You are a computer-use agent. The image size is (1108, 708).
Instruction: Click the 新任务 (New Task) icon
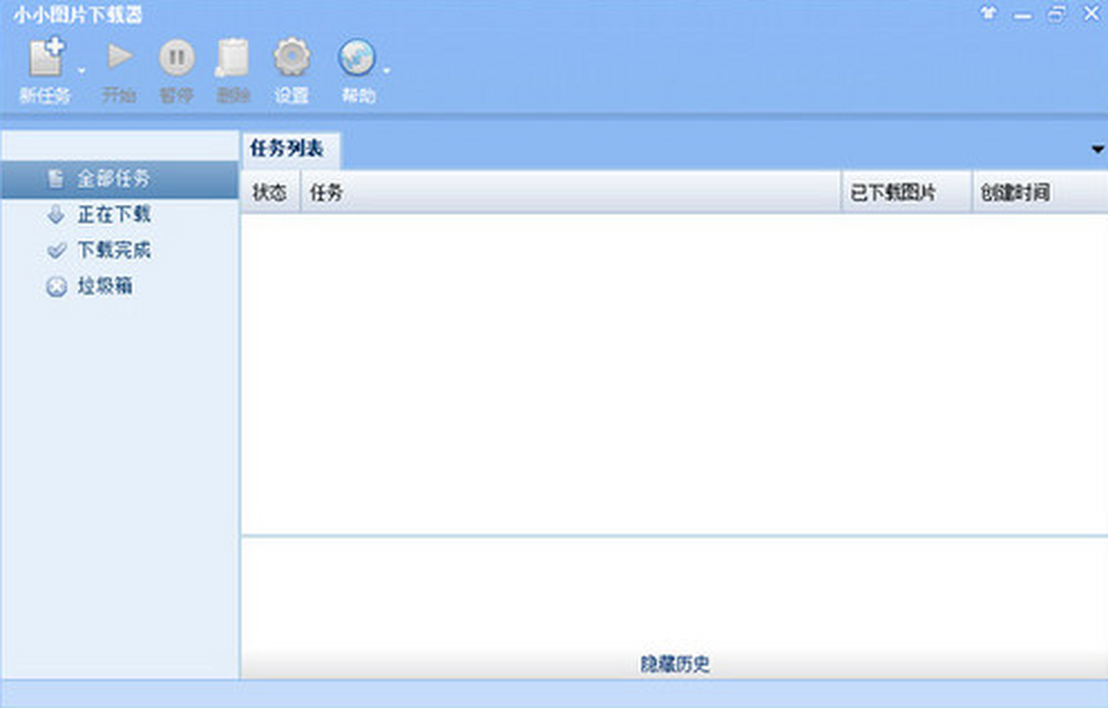(x=45, y=59)
